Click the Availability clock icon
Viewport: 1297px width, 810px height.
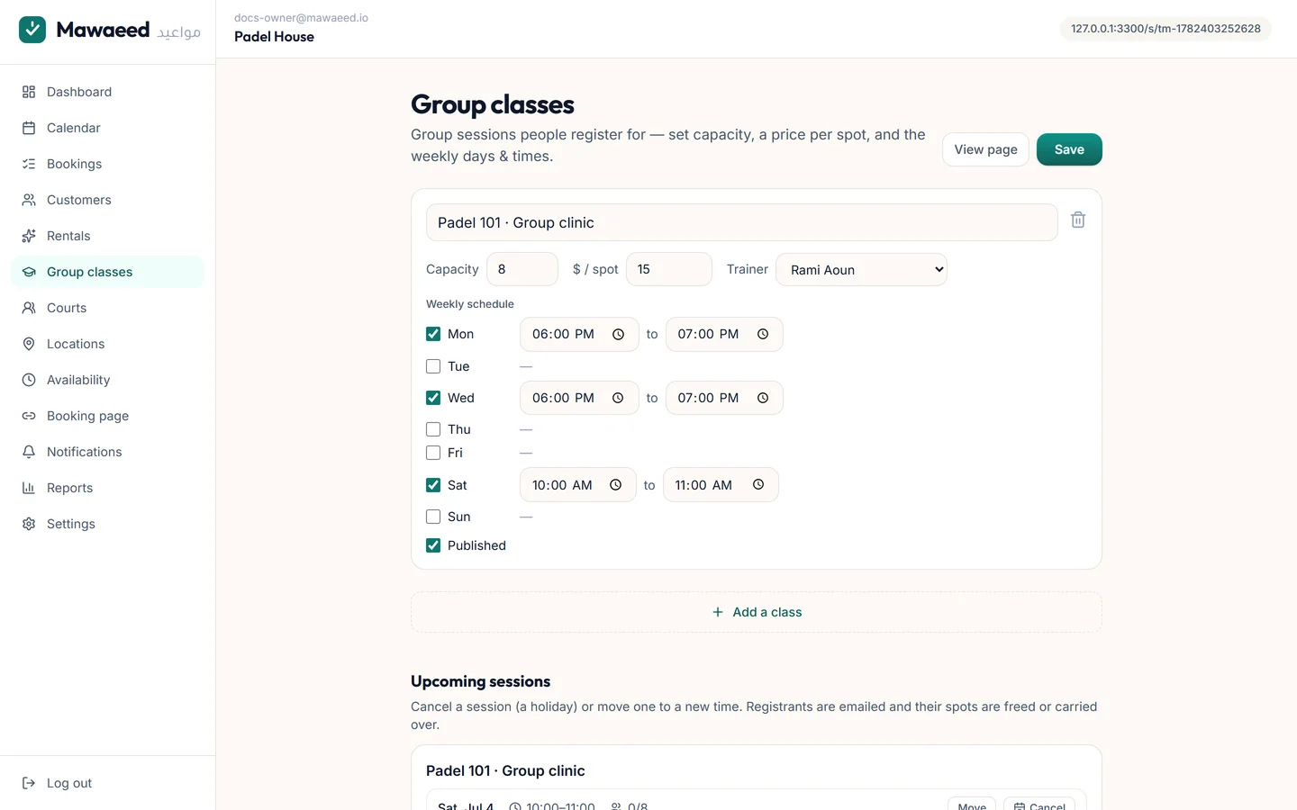click(29, 380)
